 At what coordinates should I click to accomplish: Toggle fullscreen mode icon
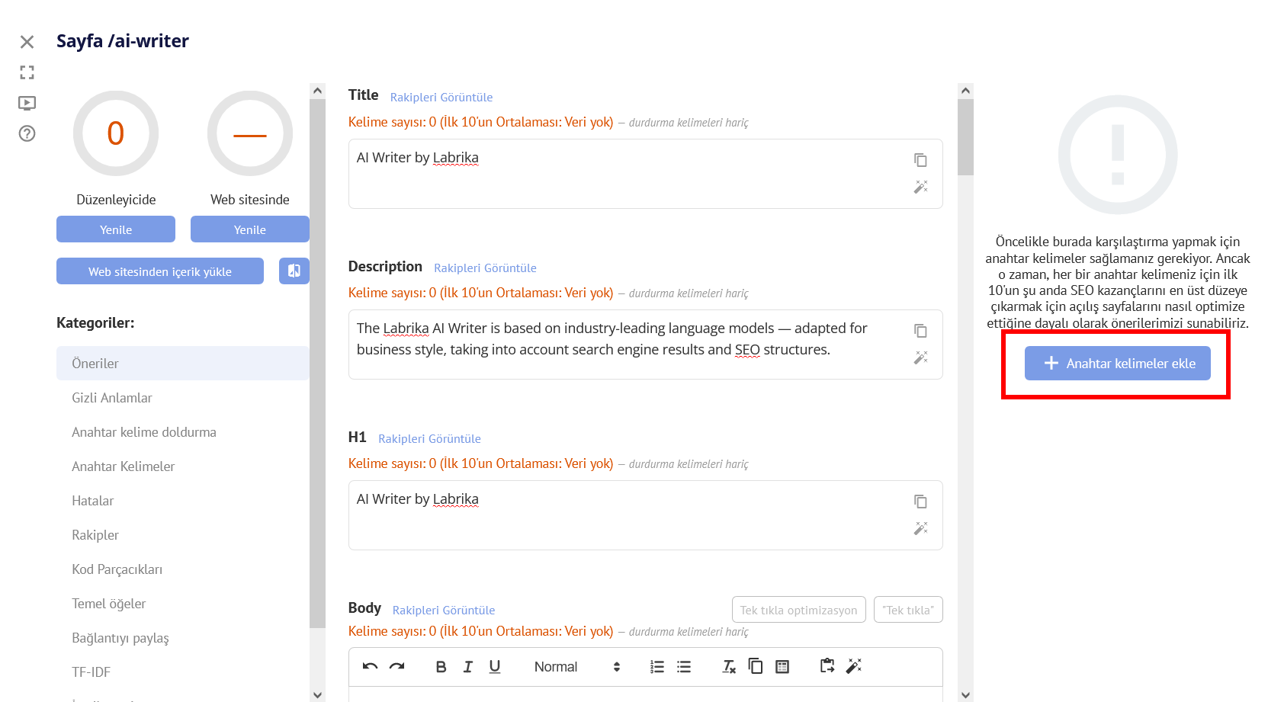point(27,72)
